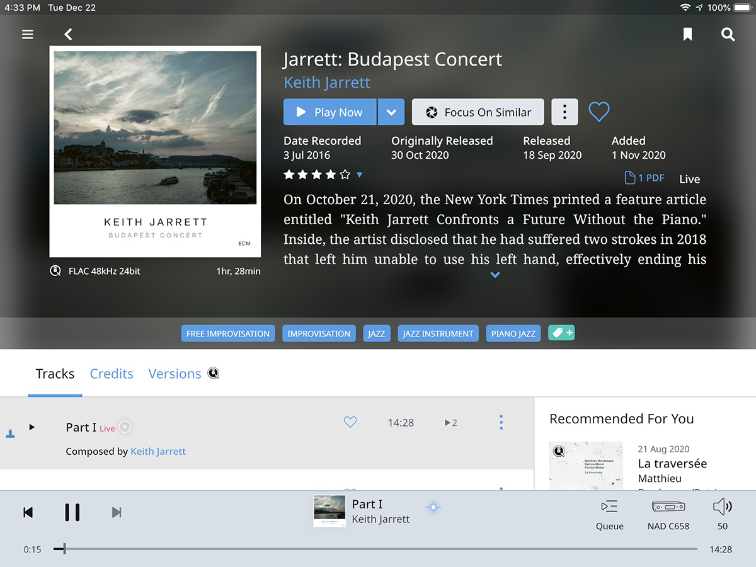This screenshot has height=567, width=756.
Task: Click the Wi-Fi status icon
Action: point(685,8)
